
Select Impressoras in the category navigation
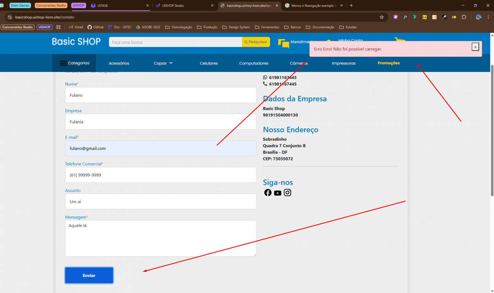343,63
